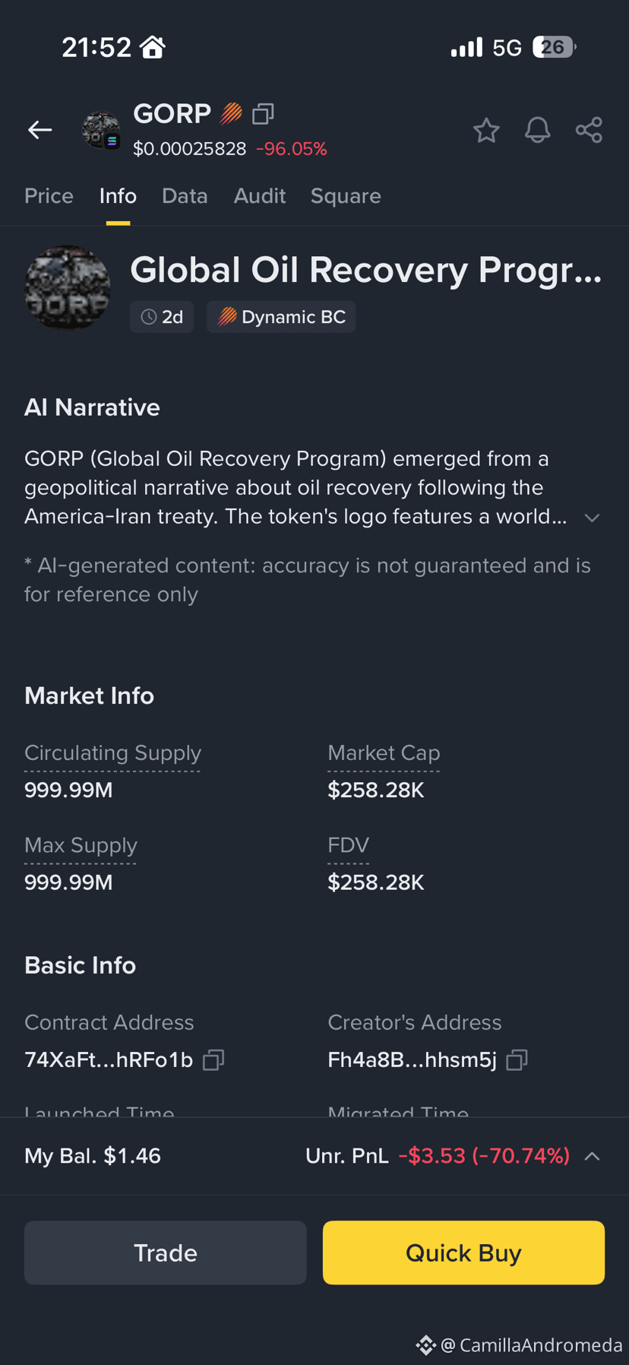Screen dimensions: 629x1365
Task: Copy the creator's address Fh4a8B...hhsm5j
Action: point(517,1059)
